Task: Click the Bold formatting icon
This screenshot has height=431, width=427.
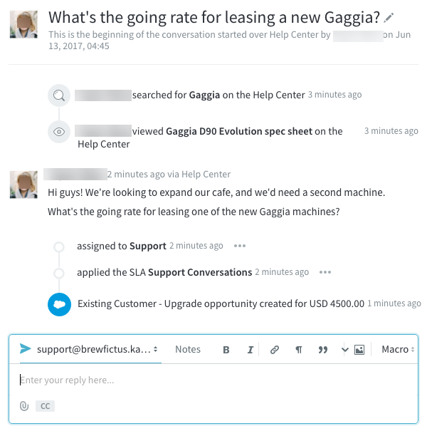Action: (226, 350)
